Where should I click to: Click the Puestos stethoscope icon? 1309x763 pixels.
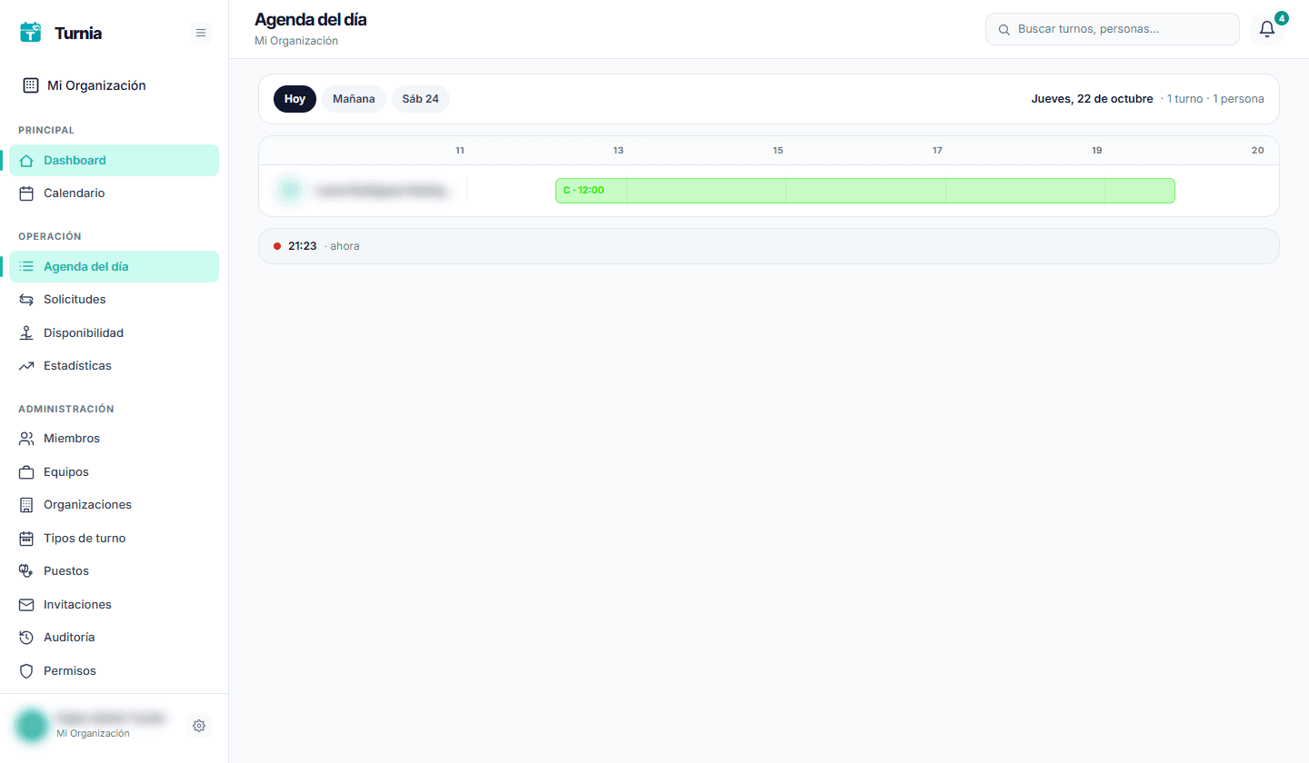point(26,571)
